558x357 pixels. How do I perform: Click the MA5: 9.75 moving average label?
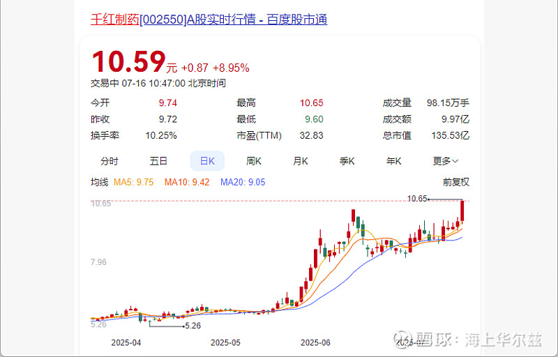[x=133, y=182]
